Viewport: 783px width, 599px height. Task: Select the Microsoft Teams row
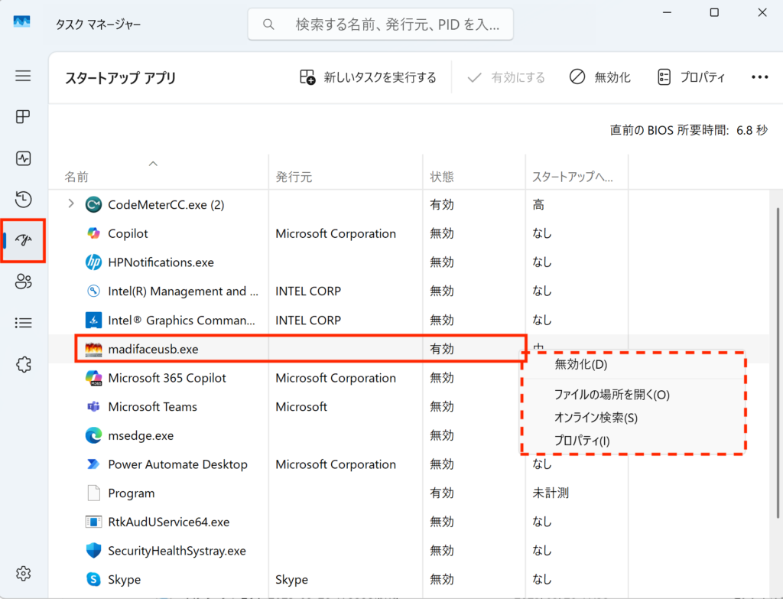pyautogui.click(x=153, y=407)
